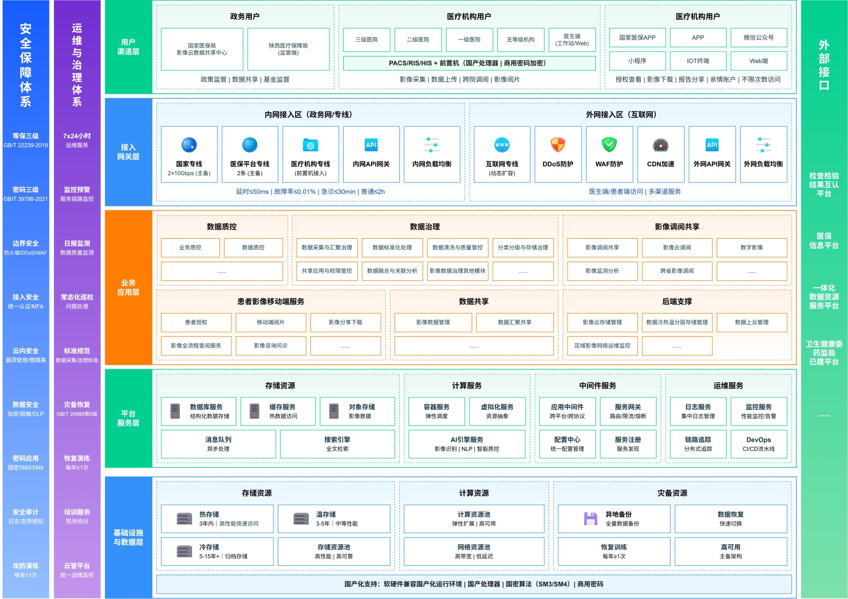The image size is (848, 599).
Task: Click the green WAF防护 shield icon
Action: click(609, 145)
